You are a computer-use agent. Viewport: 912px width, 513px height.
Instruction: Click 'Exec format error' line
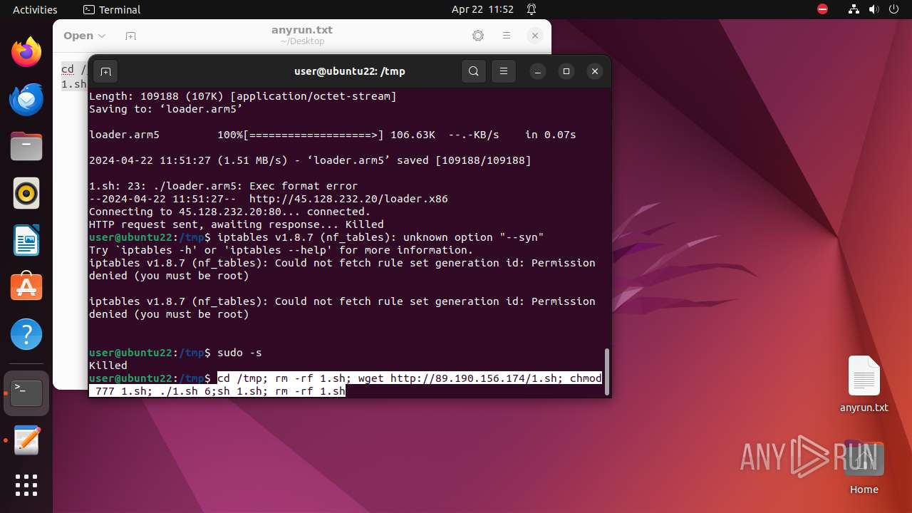click(223, 186)
